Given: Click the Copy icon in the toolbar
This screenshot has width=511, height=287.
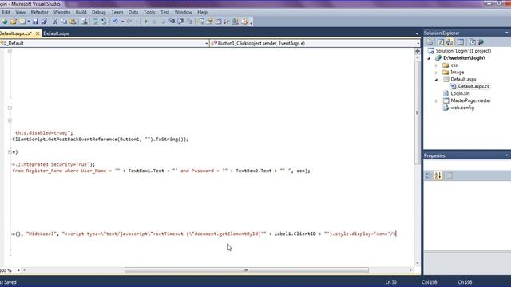Looking at the screenshot, I should point(64,22).
